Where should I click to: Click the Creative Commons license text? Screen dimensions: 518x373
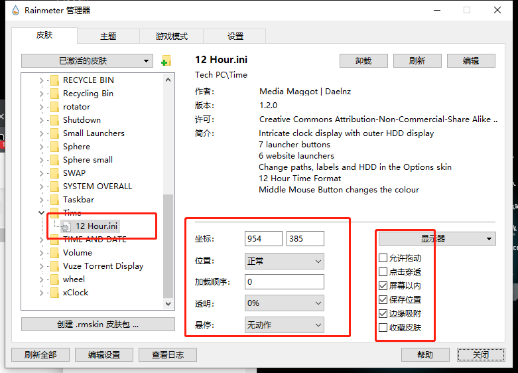pyautogui.click(x=378, y=119)
